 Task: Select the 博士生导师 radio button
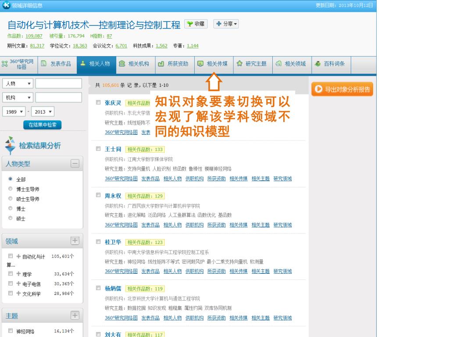click(x=11, y=189)
